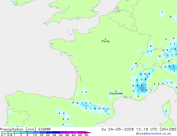177x136 pixels.
Task: Pick the 45–50 mm legend swatch
Action: (x=82, y=132)
